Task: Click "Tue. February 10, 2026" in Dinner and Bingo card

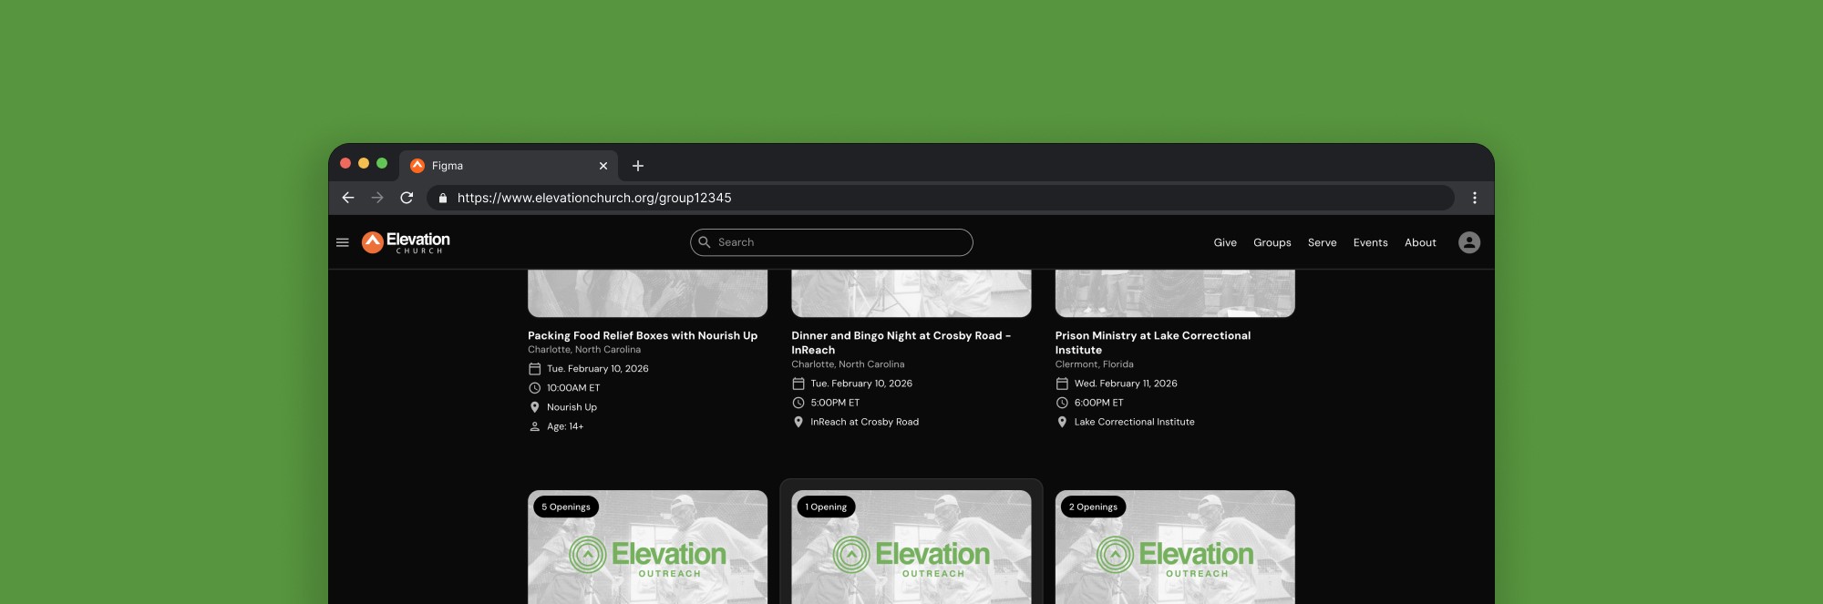Action: (861, 384)
